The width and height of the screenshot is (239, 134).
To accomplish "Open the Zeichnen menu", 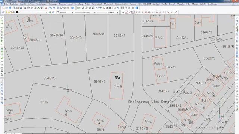I will (x=62, y=4).
